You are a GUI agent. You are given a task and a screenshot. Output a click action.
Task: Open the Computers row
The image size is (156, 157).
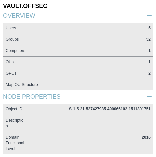[78, 51]
